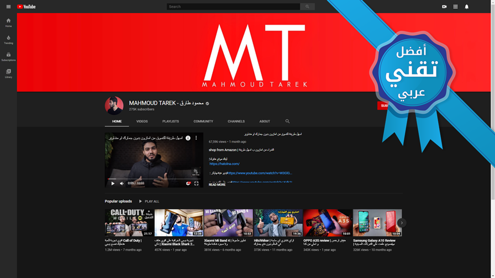Switch to the VIDEOS tab
This screenshot has height=278, width=495.
(142, 121)
